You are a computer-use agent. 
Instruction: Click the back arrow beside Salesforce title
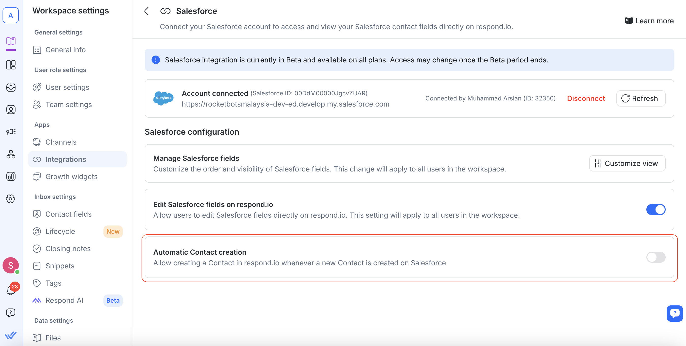[x=146, y=11]
